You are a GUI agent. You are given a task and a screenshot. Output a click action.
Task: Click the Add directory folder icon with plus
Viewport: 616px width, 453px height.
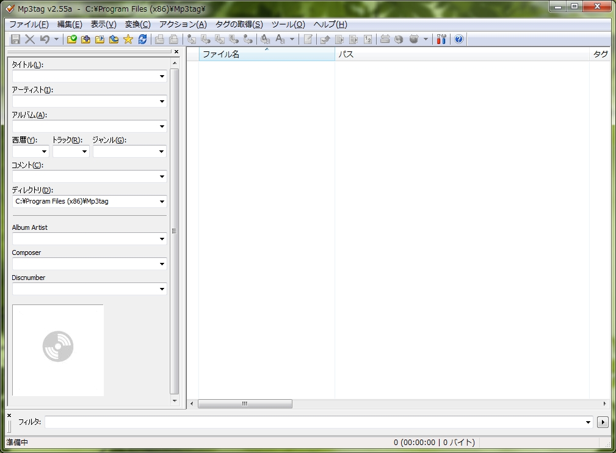(85, 39)
